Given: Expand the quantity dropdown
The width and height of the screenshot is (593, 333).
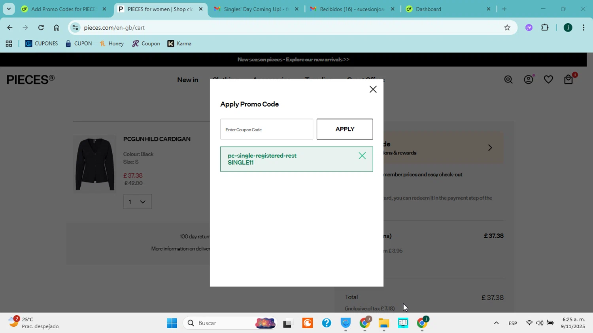Looking at the screenshot, I should click(x=137, y=202).
